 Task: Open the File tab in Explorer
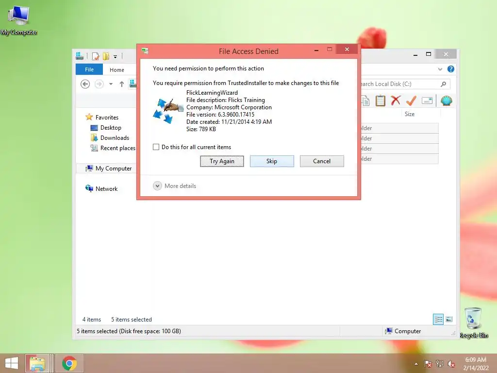(89, 69)
